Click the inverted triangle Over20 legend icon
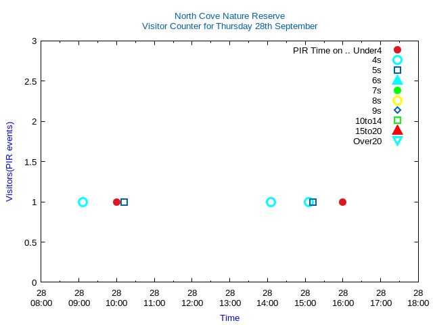The image size is (433, 325). (x=397, y=141)
